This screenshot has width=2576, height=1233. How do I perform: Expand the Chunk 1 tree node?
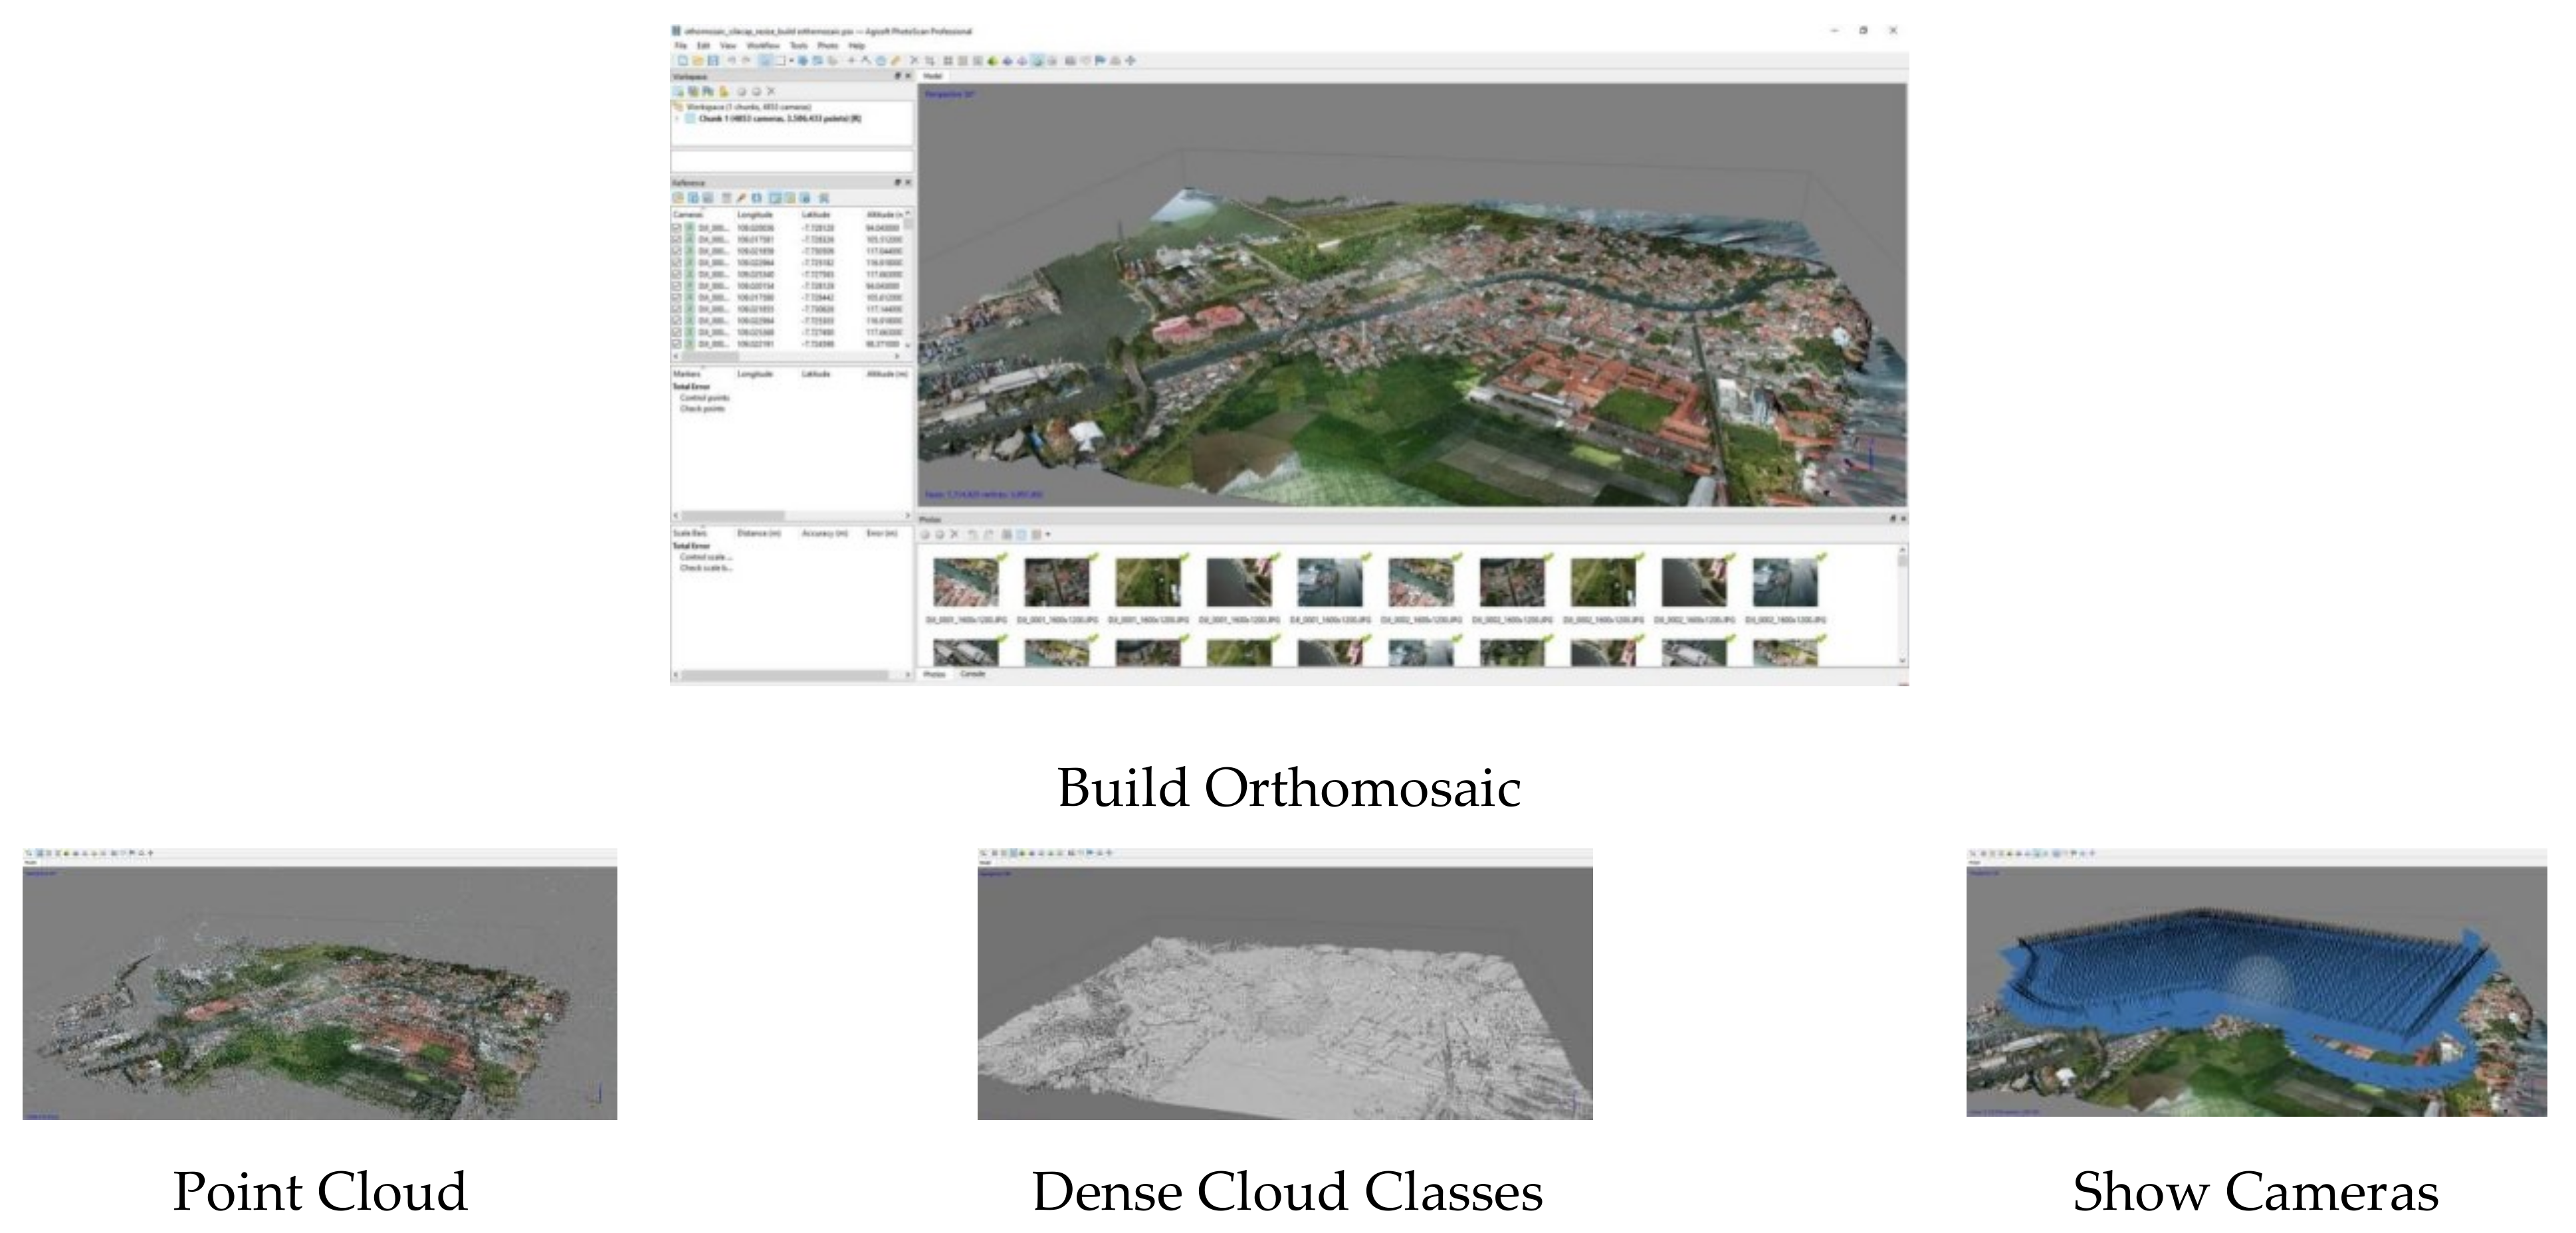click(677, 119)
